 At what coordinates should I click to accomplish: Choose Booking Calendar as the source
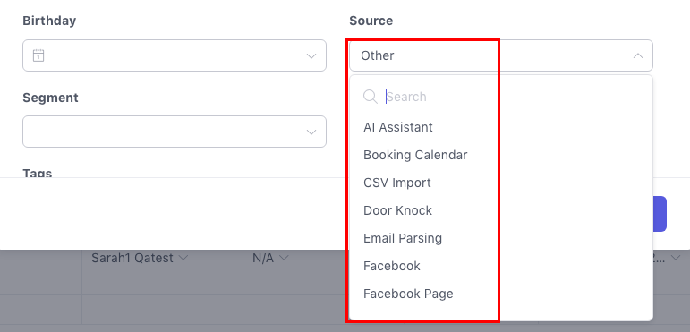pyautogui.click(x=415, y=155)
